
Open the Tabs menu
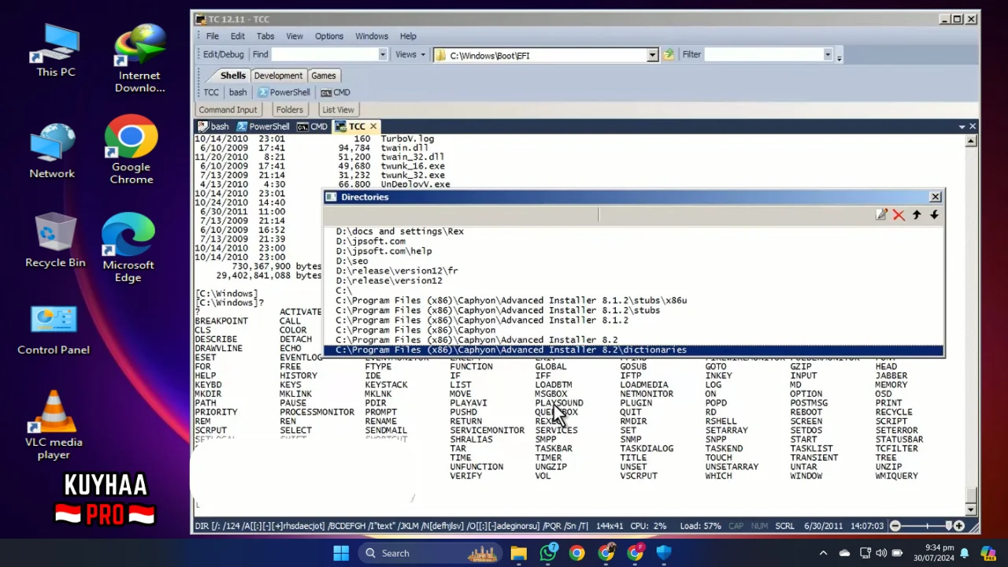click(x=265, y=36)
